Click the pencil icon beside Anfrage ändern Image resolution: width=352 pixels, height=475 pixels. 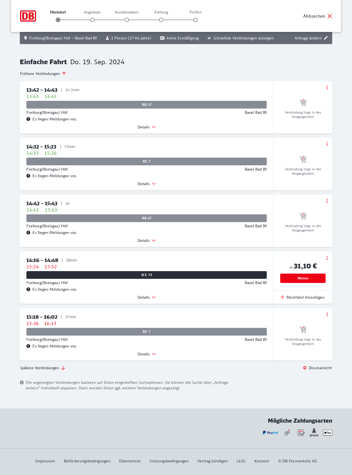coord(326,38)
